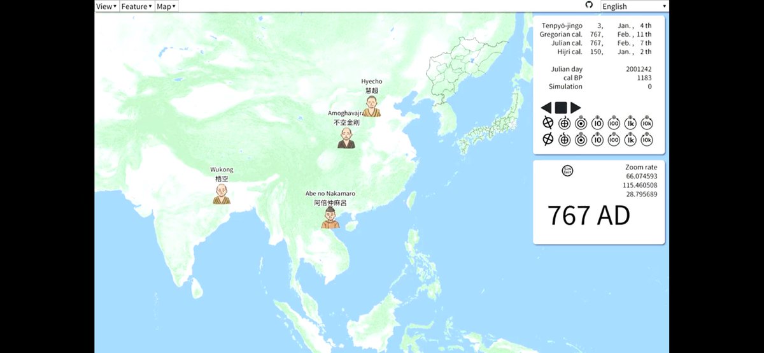764x353 pixels.
Task: Select the Amoghavajra monk avatar on map
Action: tap(346, 138)
